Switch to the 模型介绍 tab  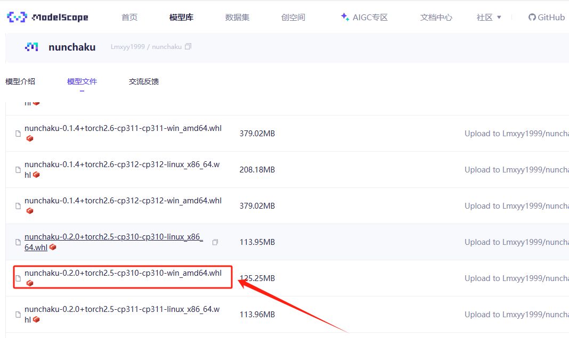pyautogui.click(x=21, y=81)
